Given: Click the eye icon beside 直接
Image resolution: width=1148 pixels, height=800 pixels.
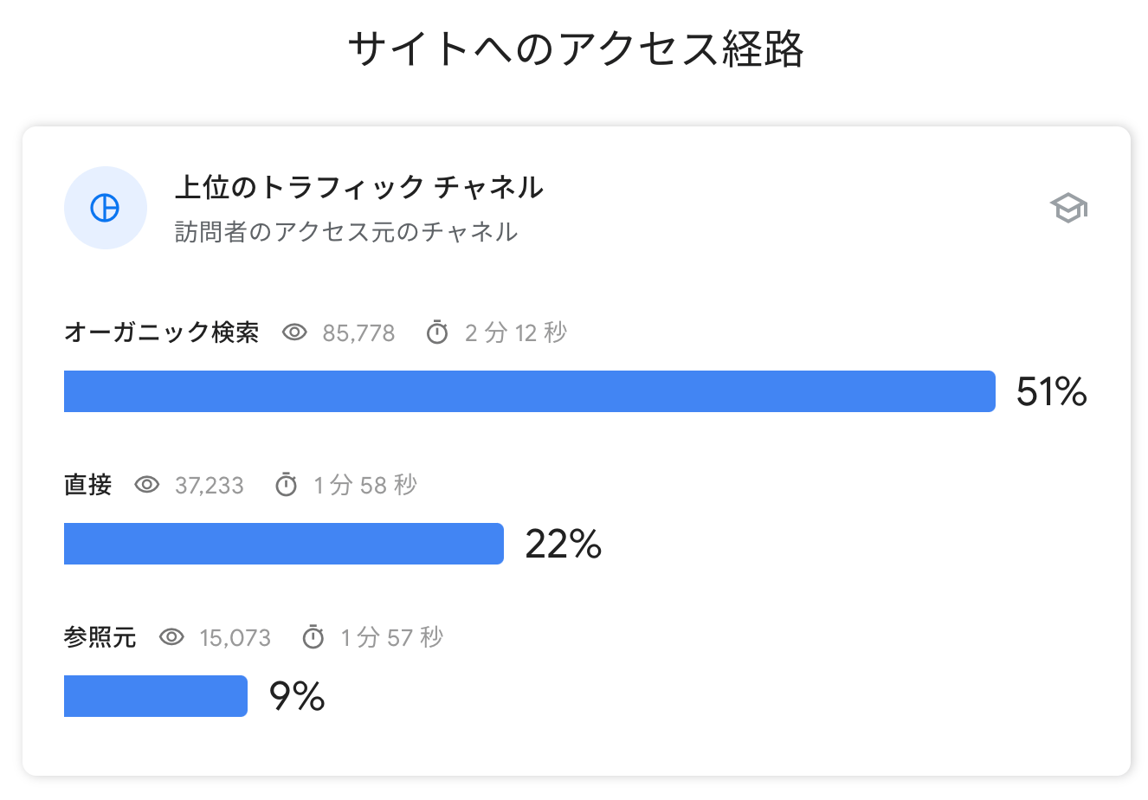Looking at the screenshot, I should coord(147,485).
